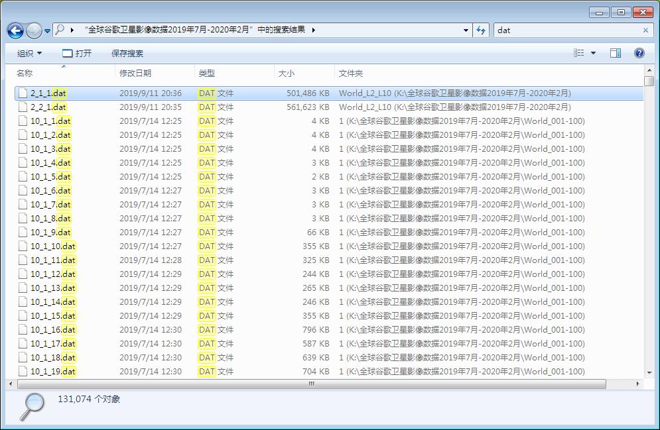Click the 打开 button
This screenshot has height=430, width=660.
[x=80, y=53]
